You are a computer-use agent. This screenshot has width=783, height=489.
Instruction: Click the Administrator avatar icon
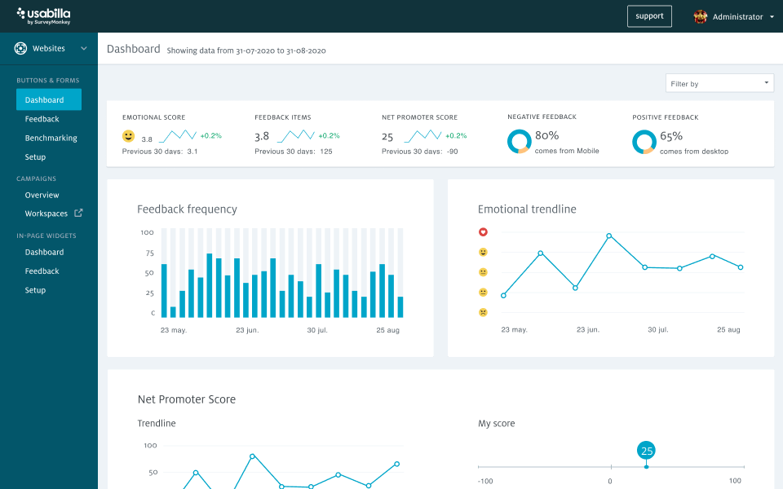[x=700, y=16]
